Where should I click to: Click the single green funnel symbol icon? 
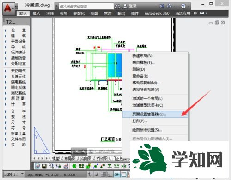(109, 166)
